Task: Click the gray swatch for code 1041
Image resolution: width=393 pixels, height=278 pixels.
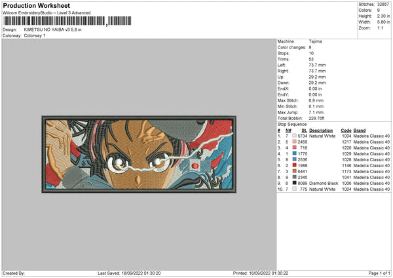Action: [294, 177]
